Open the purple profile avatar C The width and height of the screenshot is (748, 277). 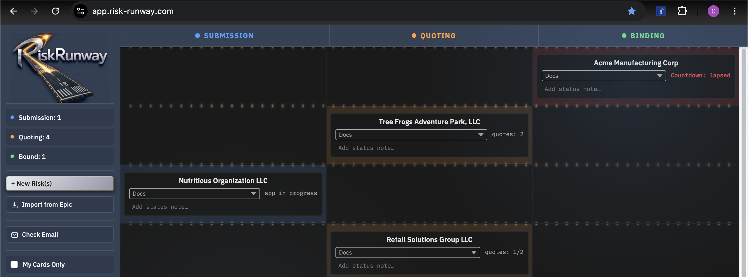tap(713, 11)
